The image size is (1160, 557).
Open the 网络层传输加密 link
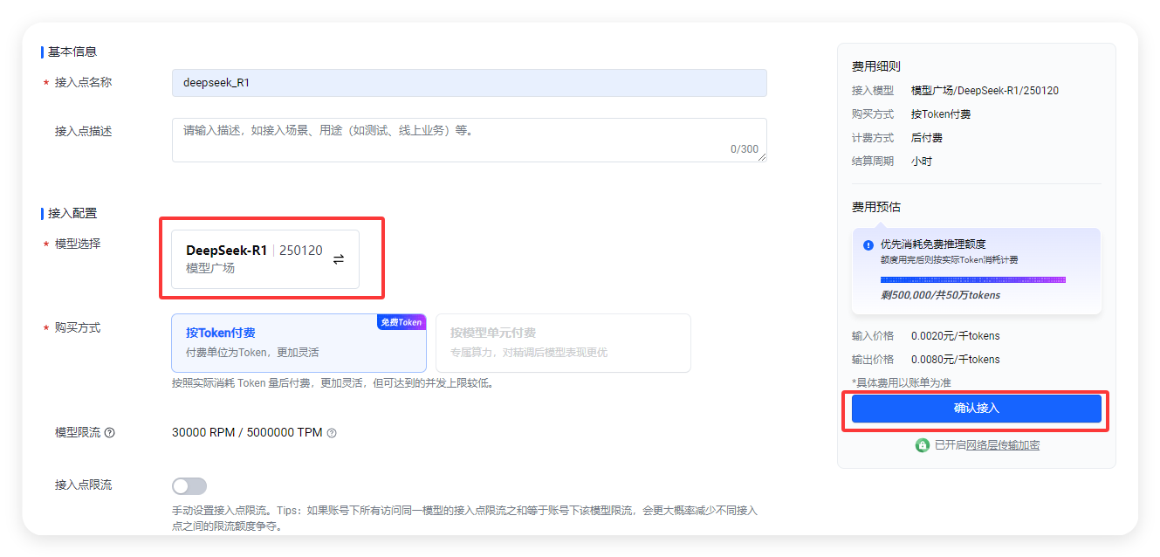1003,445
